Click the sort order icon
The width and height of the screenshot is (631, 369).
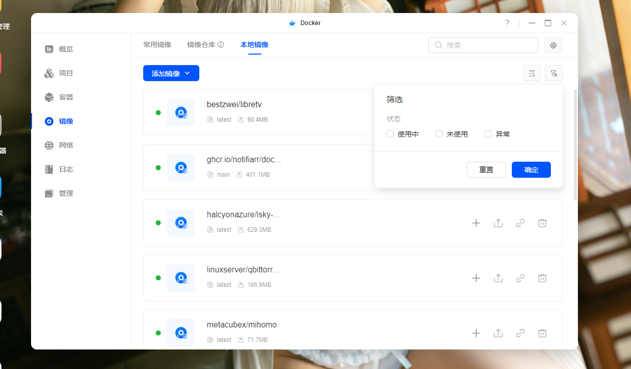(x=532, y=73)
